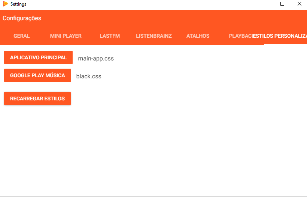This screenshot has height=197, width=307.
Task: Open the MINI PLAYER tab
Action: [x=66, y=36]
